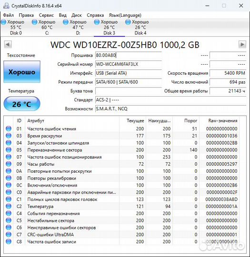Click the empty Буква тома field
Viewport: 250px width, 257px height.
(x=129, y=91)
